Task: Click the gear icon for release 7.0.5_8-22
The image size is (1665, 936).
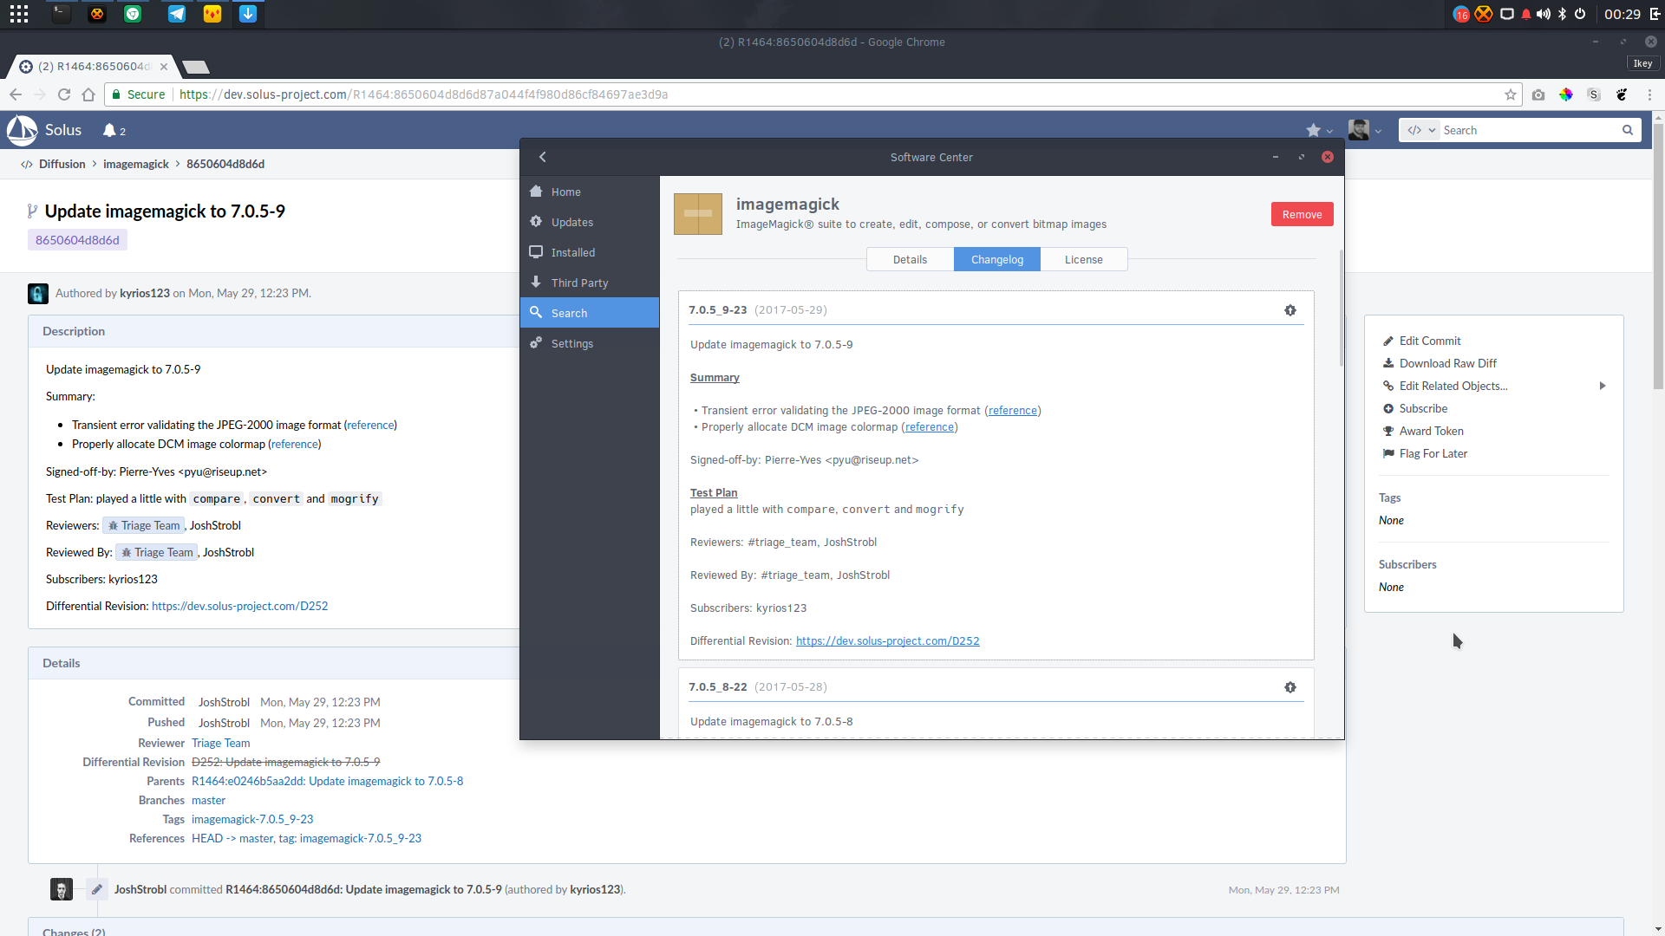Action: click(x=1290, y=687)
